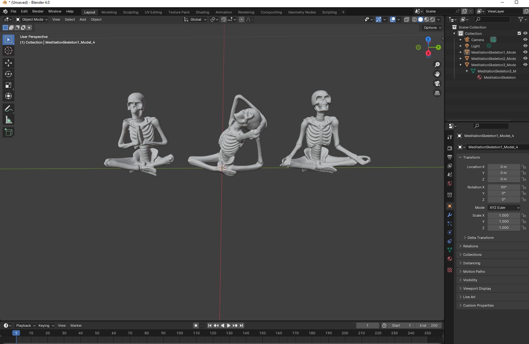Expand the Viewport Display panel
The width and height of the screenshot is (529, 344).
tap(477, 288)
